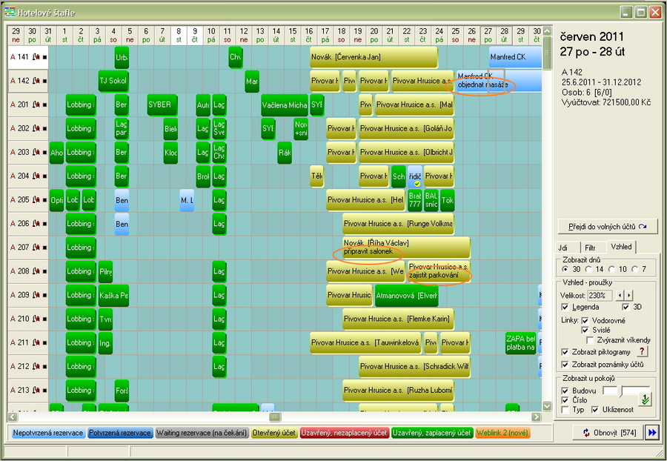Decrease Velikost with the left arrow

coord(620,295)
